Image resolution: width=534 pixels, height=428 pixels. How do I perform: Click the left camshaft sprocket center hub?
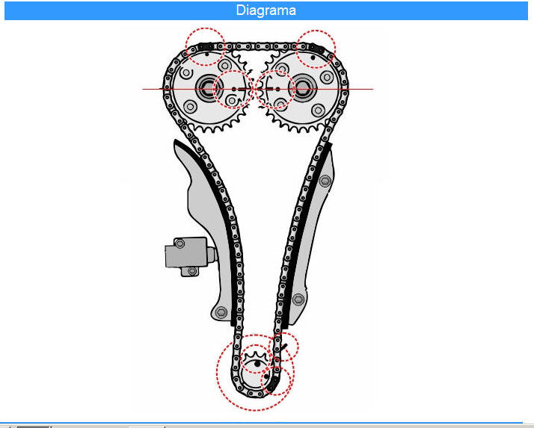205,89
